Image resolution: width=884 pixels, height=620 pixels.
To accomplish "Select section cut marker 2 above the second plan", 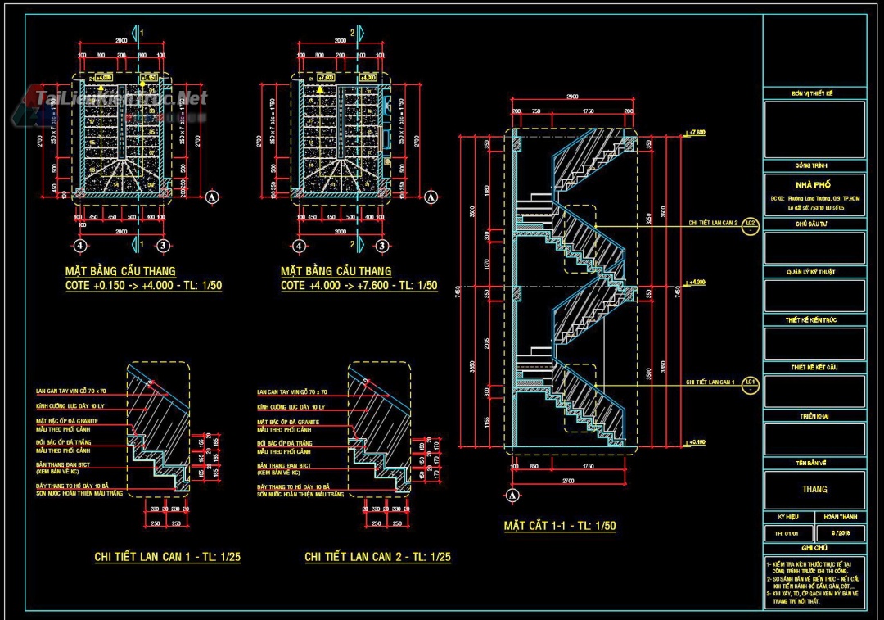I will pos(357,34).
